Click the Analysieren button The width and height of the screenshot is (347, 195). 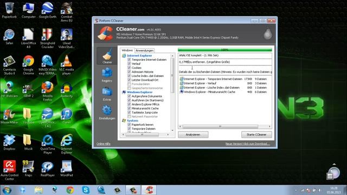(193, 135)
